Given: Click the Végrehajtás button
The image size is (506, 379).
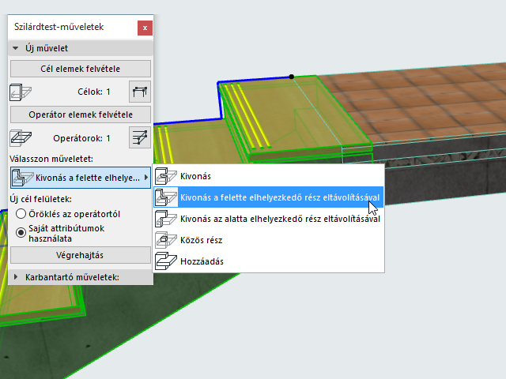Looking at the screenshot, I should (81, 255).
